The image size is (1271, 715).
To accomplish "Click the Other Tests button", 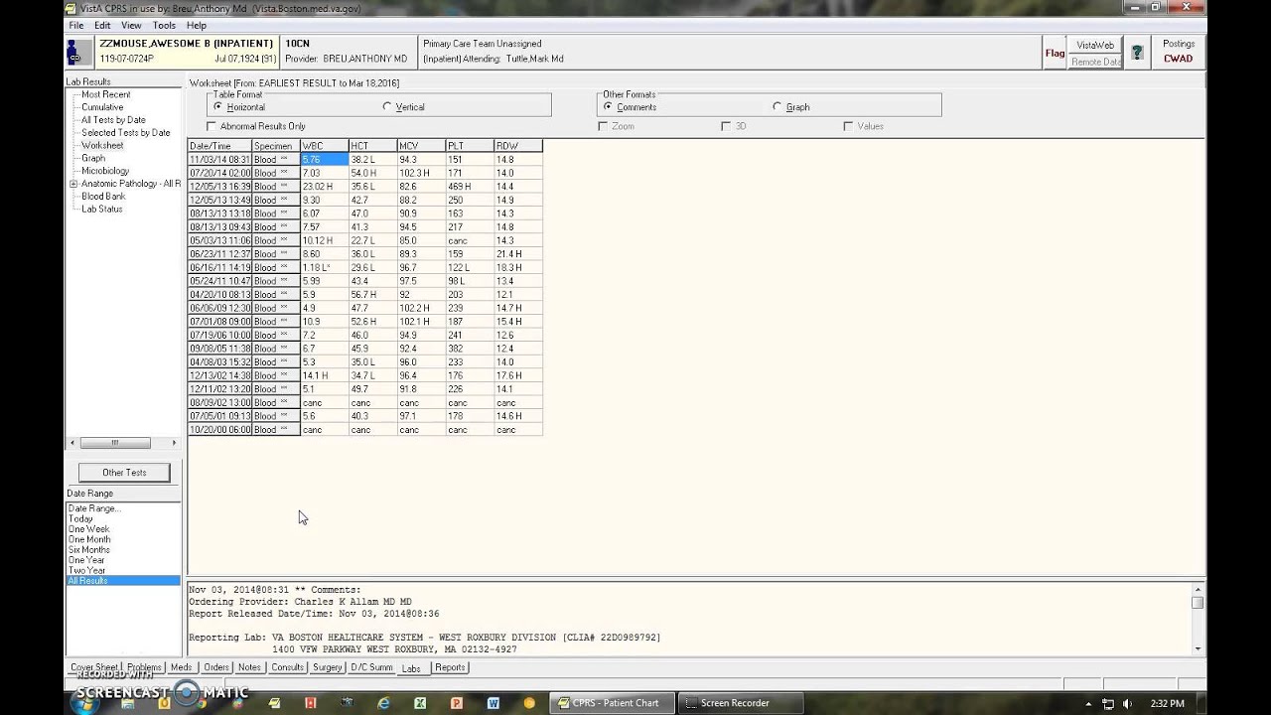I will coord(124,473).
